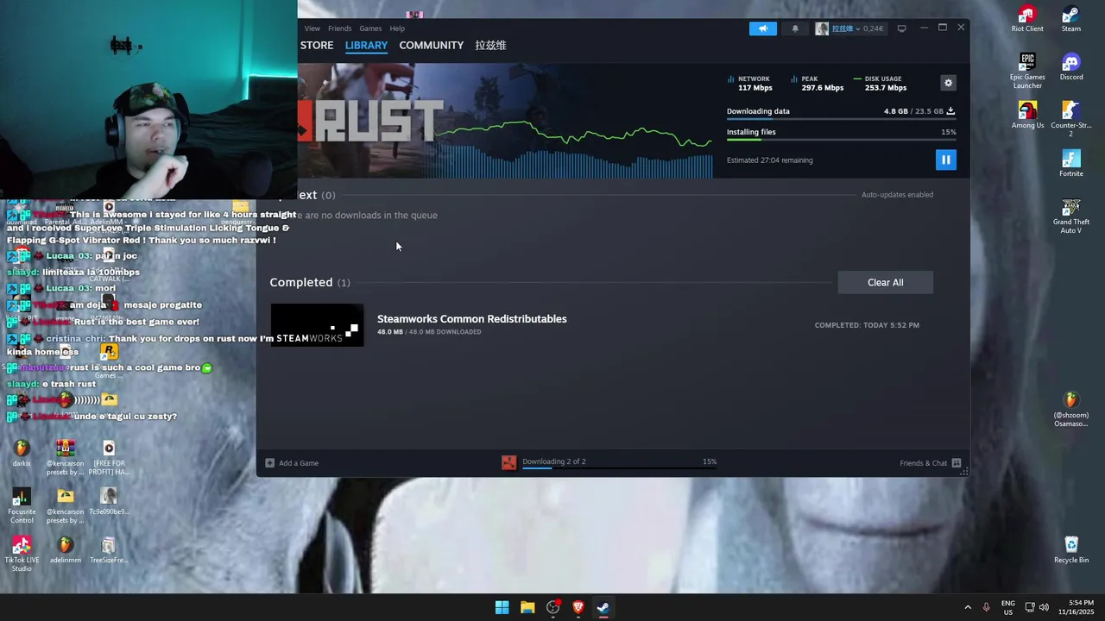
Task: Open the profile tab with Chinese username
Action: (490, 45)
